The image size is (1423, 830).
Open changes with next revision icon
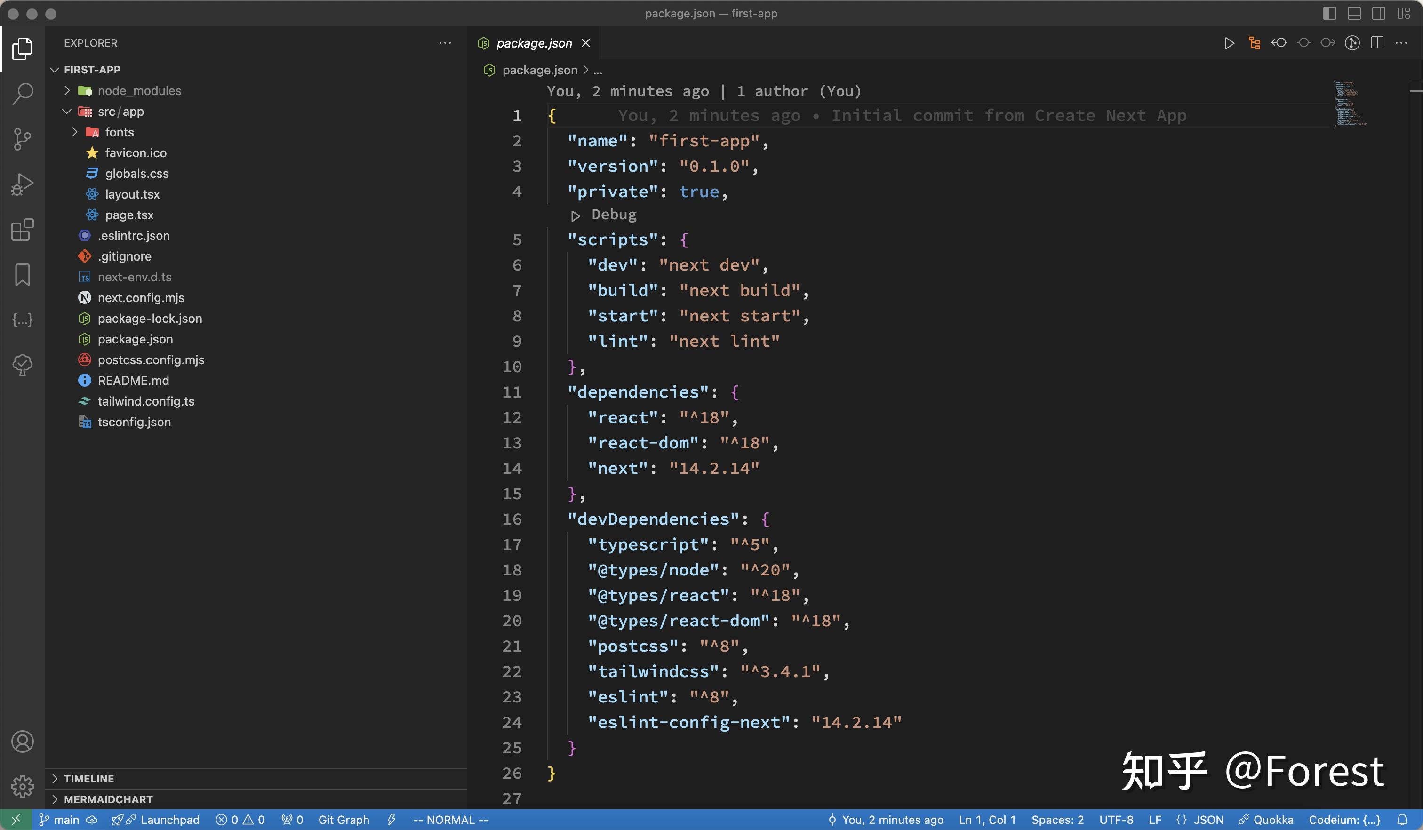coord(1328,43)
